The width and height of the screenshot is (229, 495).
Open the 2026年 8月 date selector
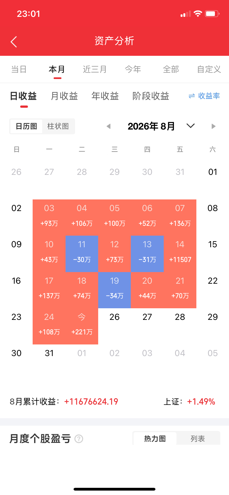point(151,126)
